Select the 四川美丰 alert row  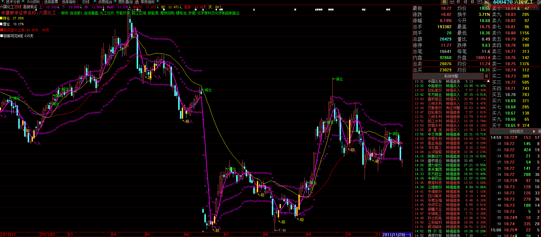[450, 196]
